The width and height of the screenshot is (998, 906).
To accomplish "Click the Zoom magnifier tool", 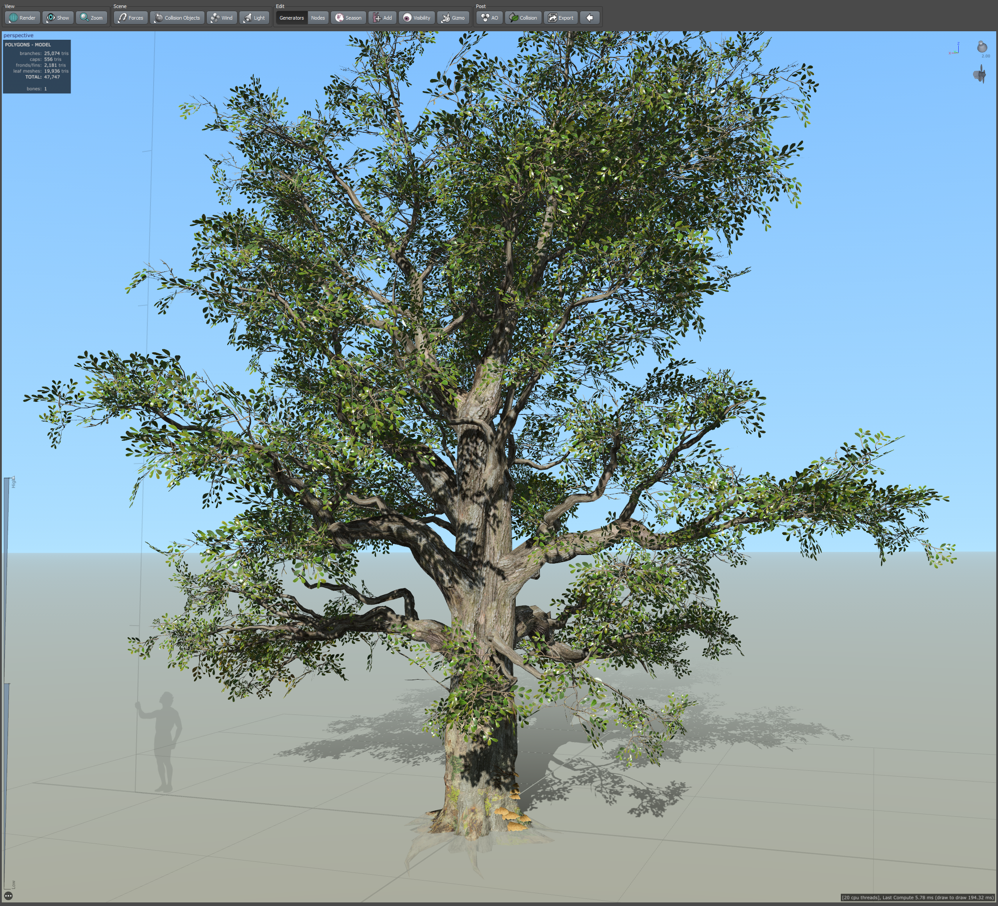I will [92, 18].
